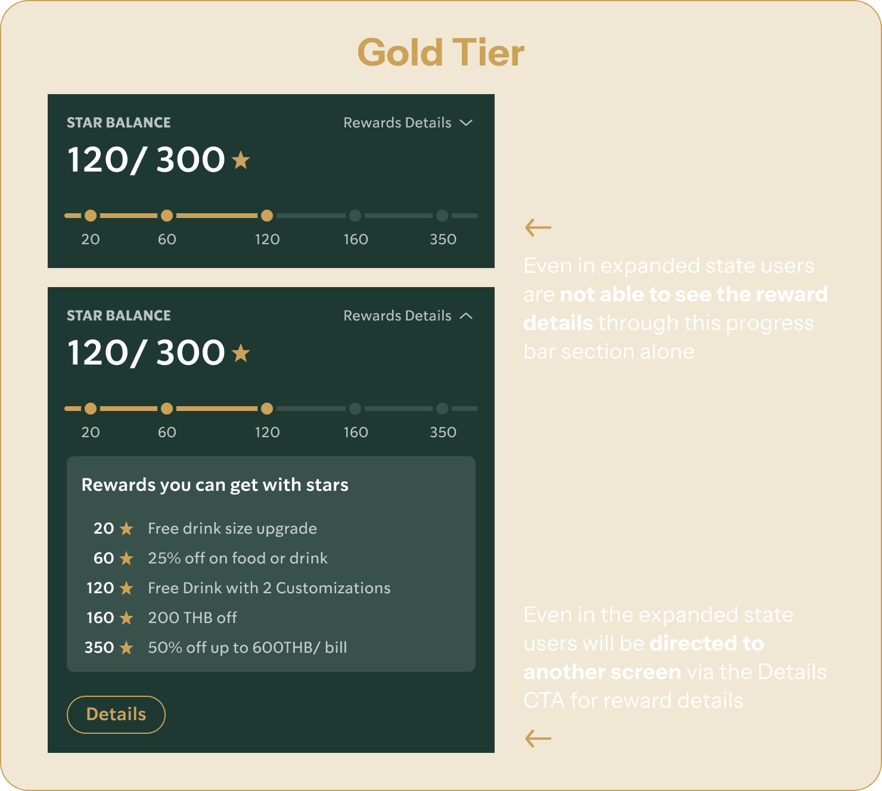
Task: Click the 120/ 300 balance in the collapsed card
Action: click(146, 160)
